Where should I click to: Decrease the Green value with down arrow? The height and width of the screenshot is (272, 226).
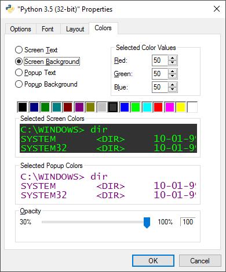point(172,76)
